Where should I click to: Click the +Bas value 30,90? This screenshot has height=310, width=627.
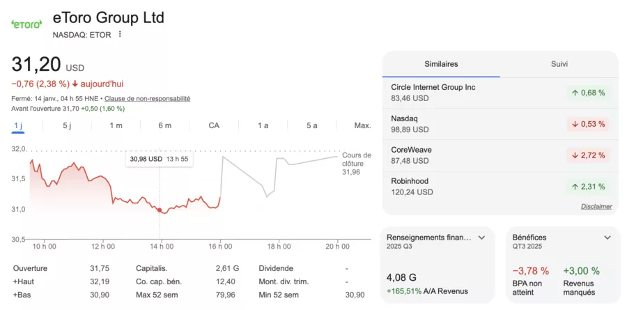[x=99, y=295]
